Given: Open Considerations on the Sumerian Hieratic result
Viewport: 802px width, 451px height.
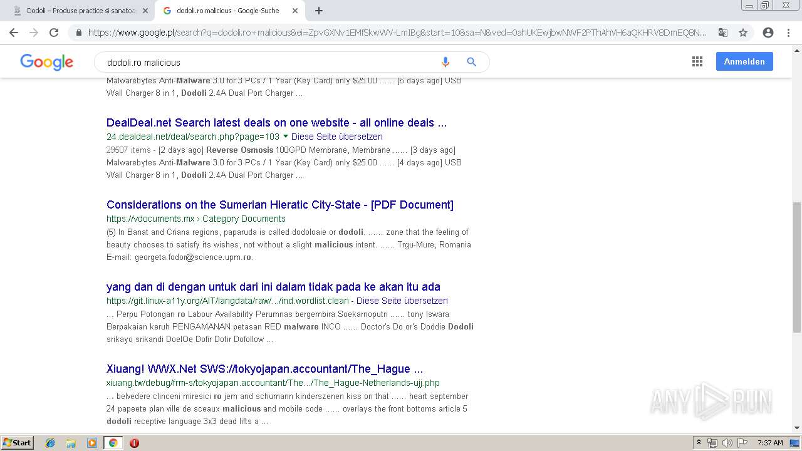Looking at the screenshot, I should click(280, 205).
